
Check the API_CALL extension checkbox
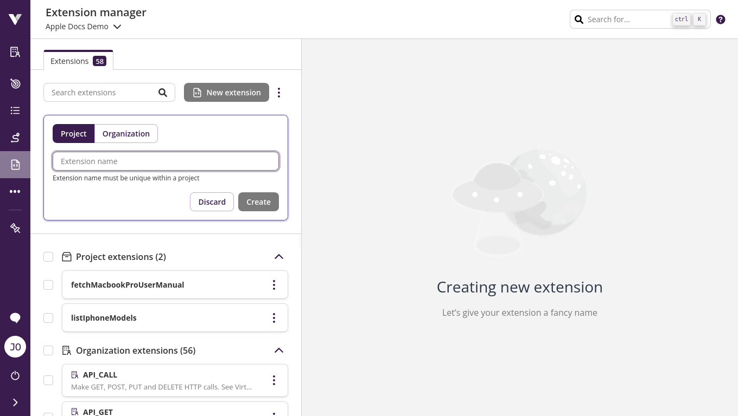click(48, 380)
